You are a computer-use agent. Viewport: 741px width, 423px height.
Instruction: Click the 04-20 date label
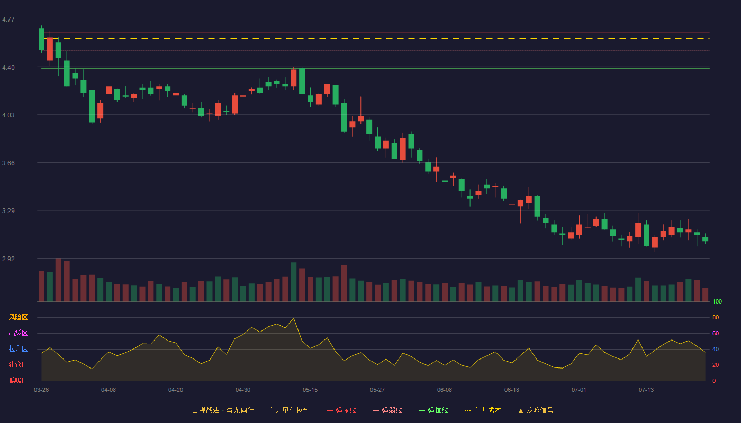click(x=176, y=390)
